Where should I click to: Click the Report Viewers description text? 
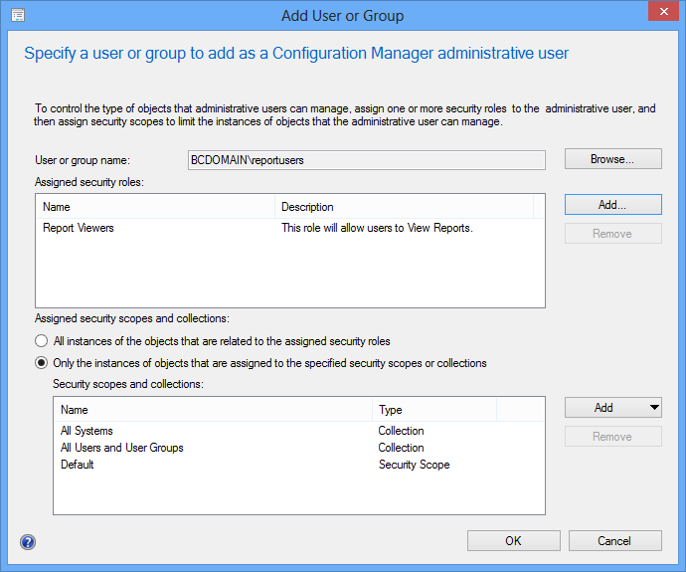pyautogui.click(x=376, y=228)
